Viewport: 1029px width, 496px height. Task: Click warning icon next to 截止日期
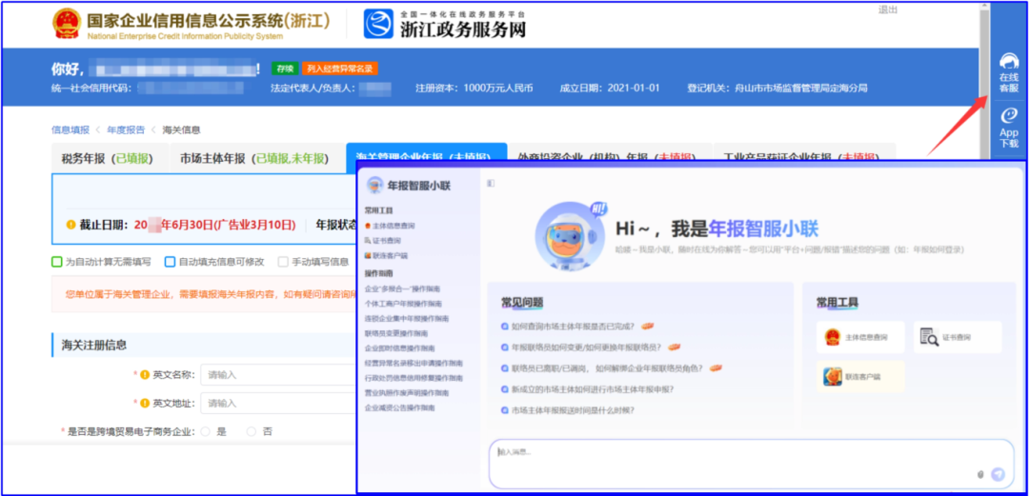pos(71,225)
